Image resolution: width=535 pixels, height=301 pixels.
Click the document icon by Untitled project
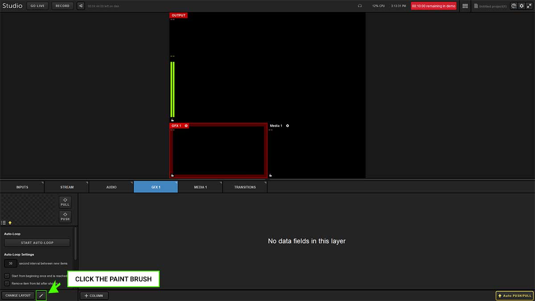click(476, 6)
